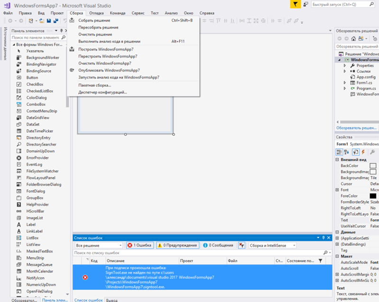Click the Home icon in Solution Explorer toolbar

[353, 39]
